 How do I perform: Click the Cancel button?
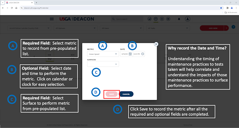coord(126,94)
